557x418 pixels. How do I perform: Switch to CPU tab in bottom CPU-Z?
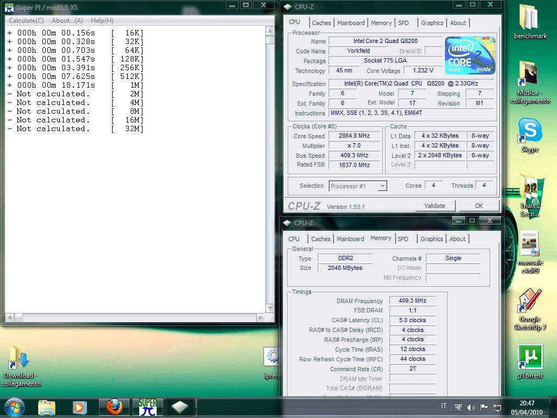pos(294,239)
